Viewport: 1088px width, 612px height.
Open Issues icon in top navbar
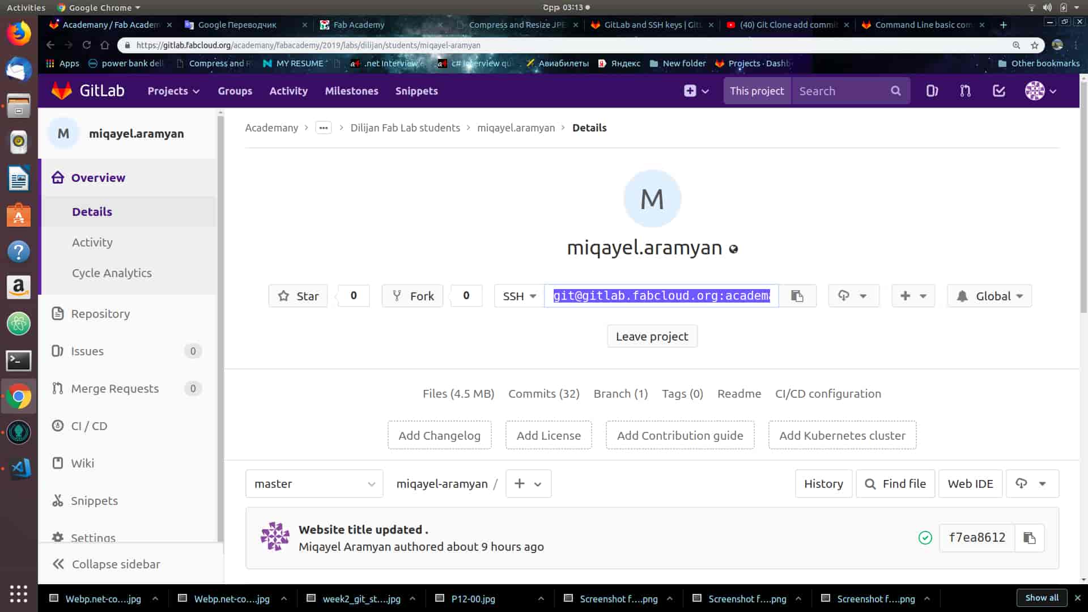pyautogui.click(x=932, y=91)
